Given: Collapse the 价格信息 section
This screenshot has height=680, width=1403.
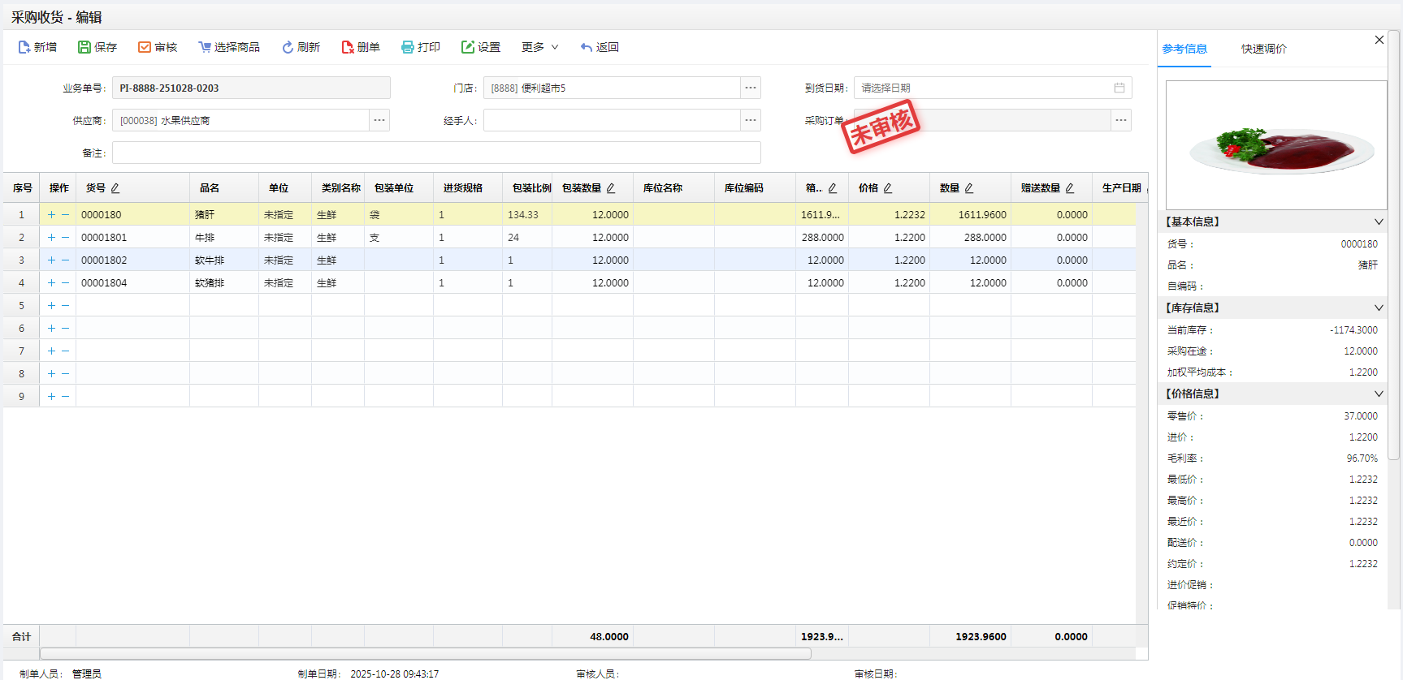Looking at the screenshot, I should tap(1378, 394).
